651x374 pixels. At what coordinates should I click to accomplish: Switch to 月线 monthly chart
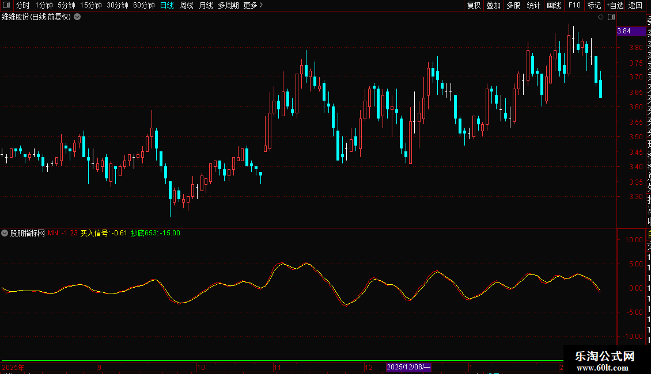[206, 5]
